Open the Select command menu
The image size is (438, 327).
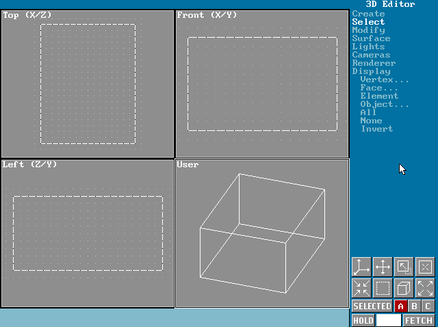pos(368,22)
